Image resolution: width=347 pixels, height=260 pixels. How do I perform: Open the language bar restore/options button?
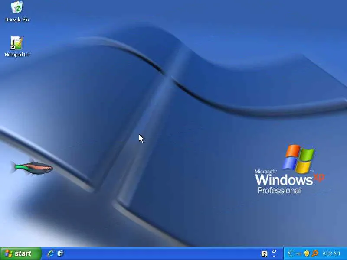(x=274, y=252)
